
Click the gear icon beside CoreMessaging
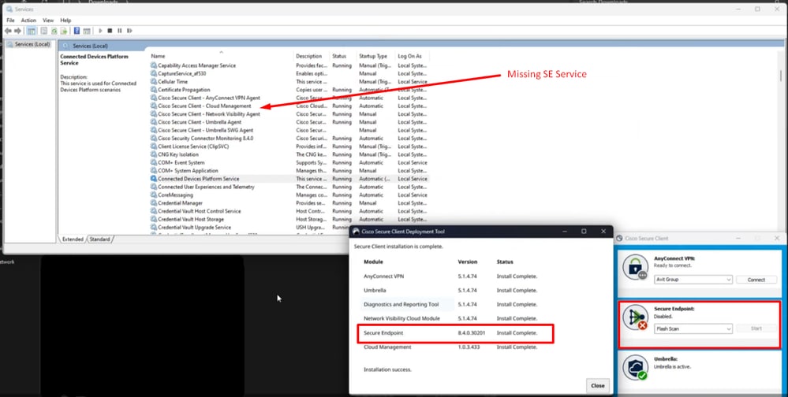[154, 195]
